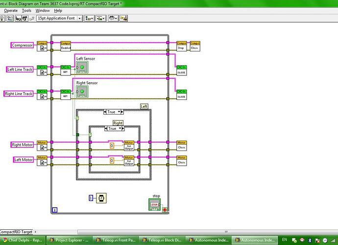Click numeric constant 1 beside the timer
Image resolution: width=338 pixels, height=245 pixels.
(x=91, y=198)
